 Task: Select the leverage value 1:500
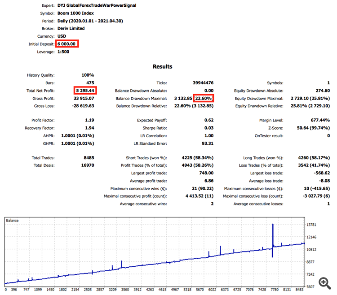[x=63, y=52]
